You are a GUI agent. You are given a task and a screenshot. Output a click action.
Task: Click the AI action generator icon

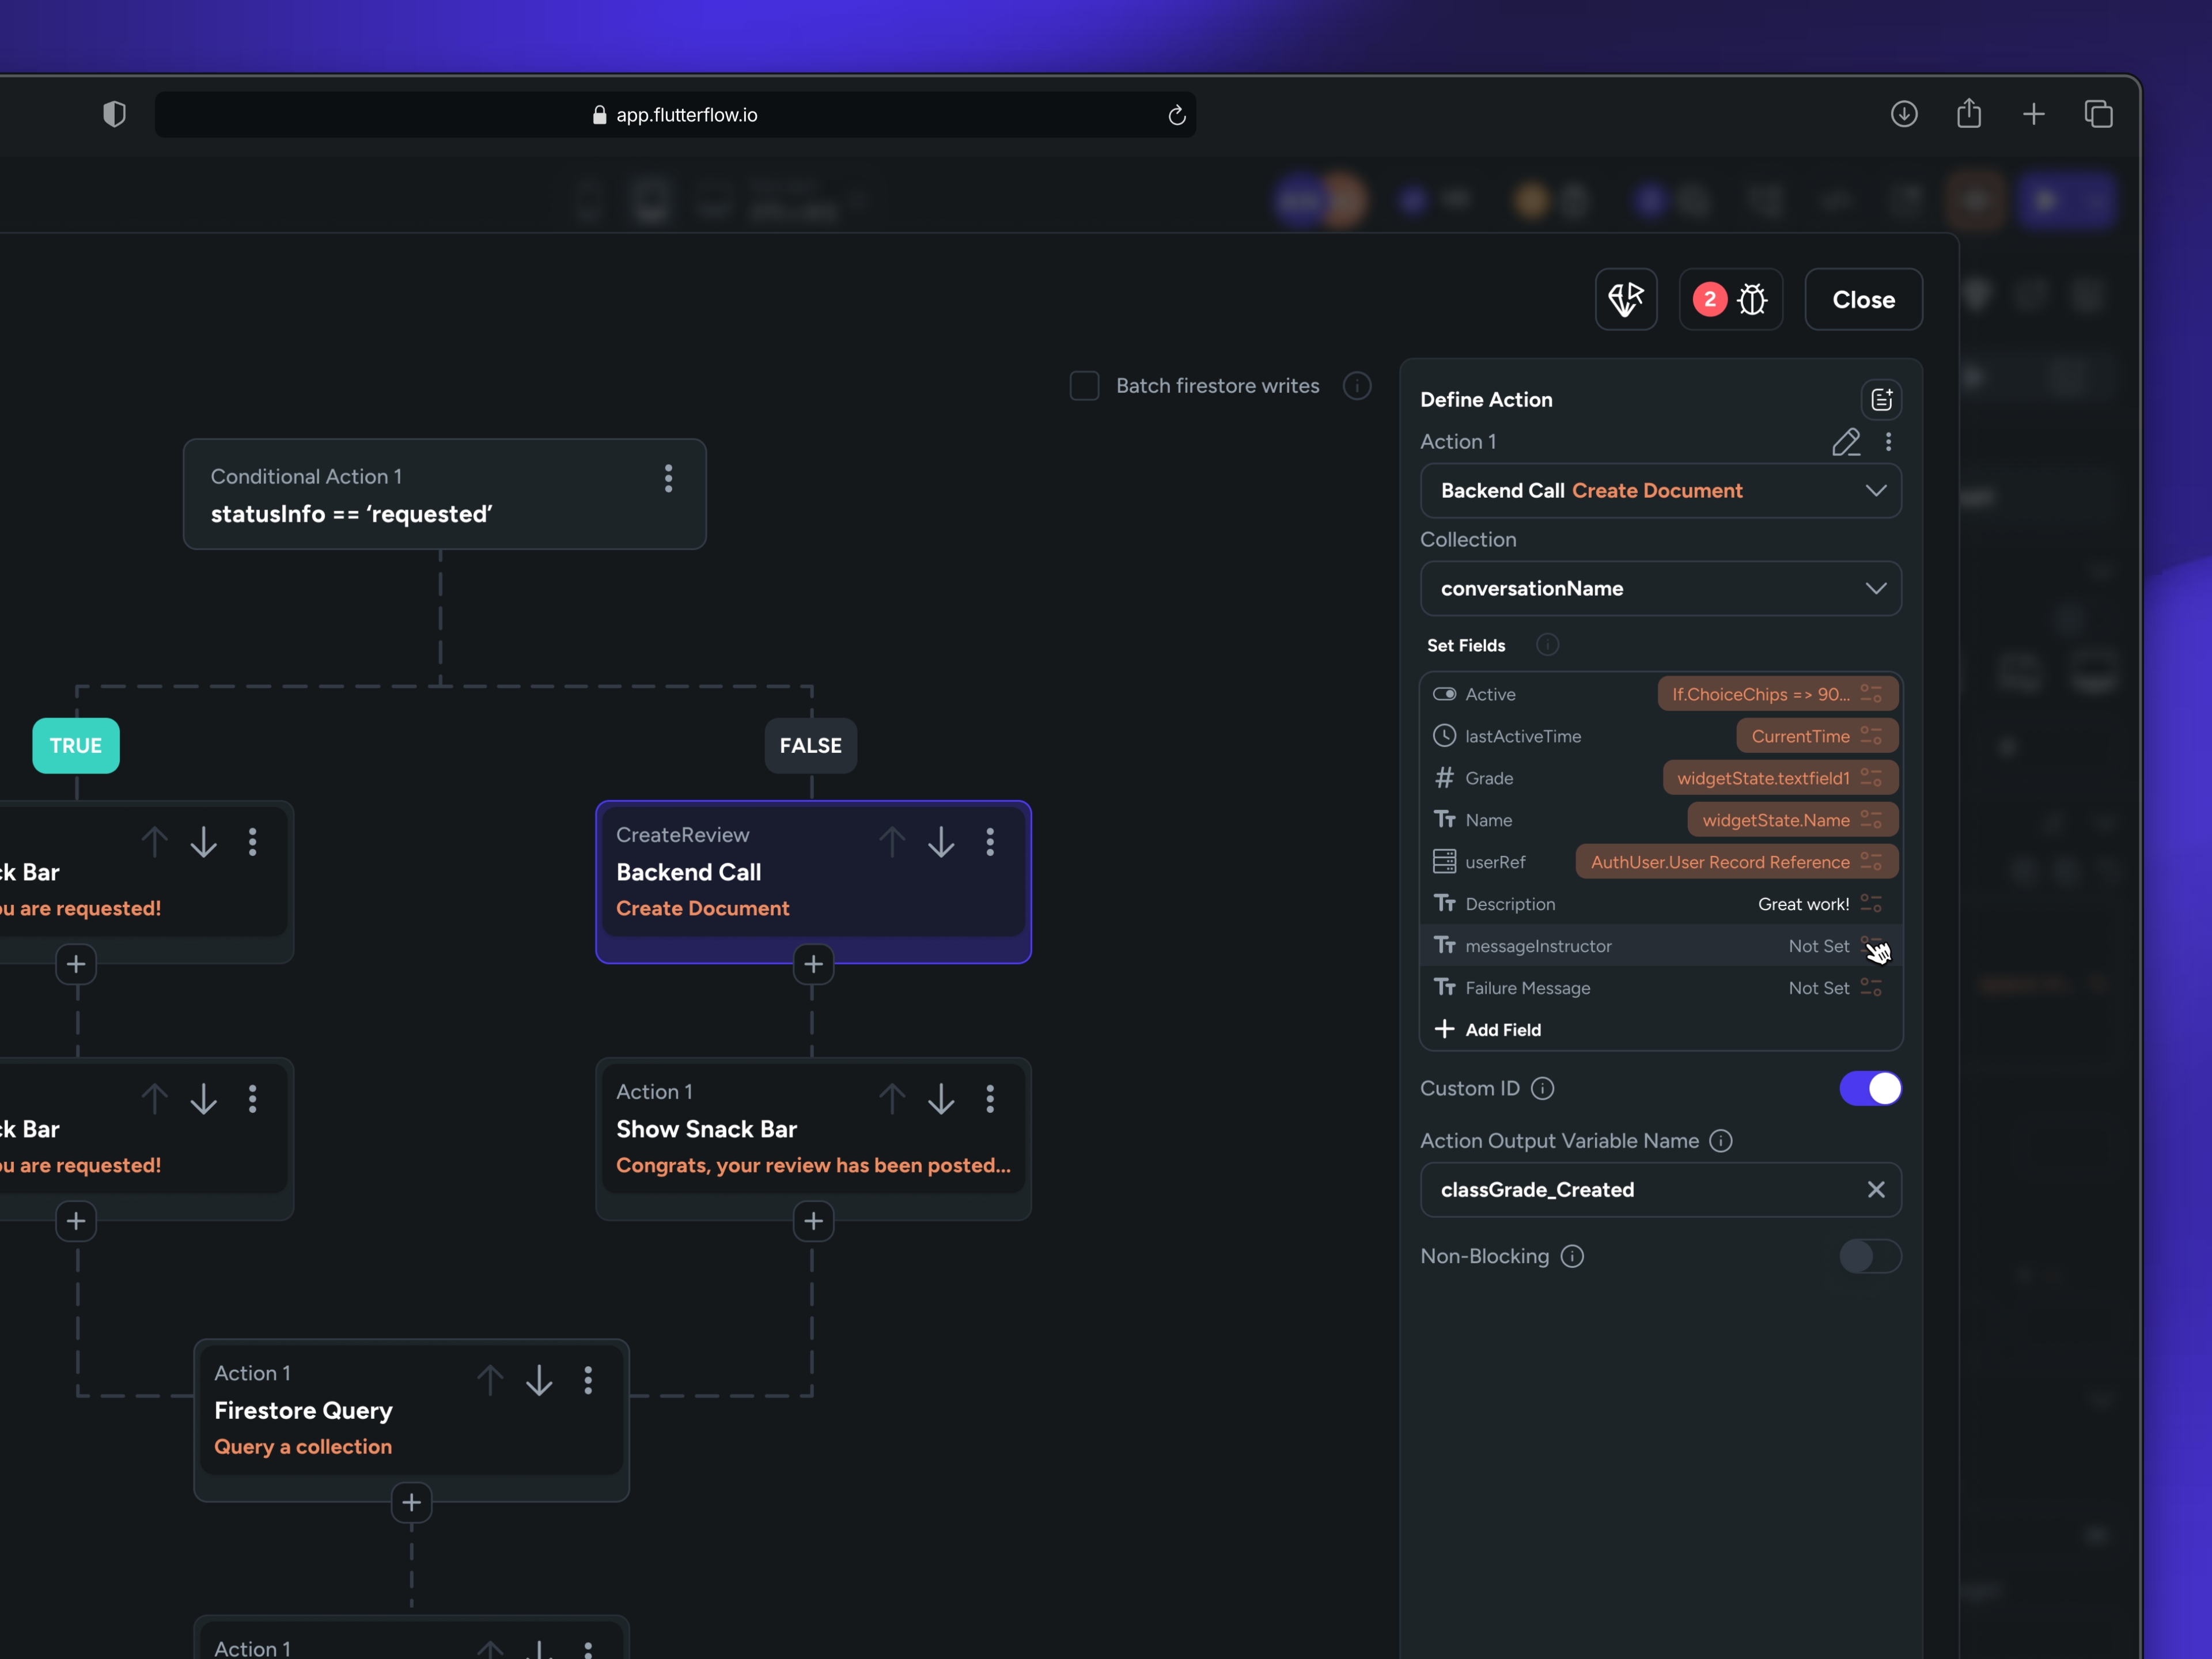(1625, 299)
